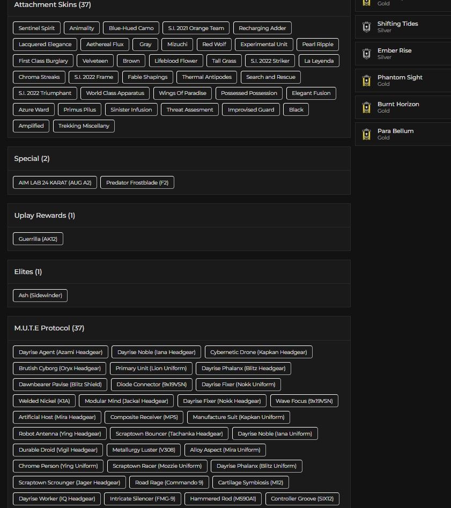Click the Blue-Hued Camo tag
451x508 pixels.
pyautogui.click(x=131, y=28)
